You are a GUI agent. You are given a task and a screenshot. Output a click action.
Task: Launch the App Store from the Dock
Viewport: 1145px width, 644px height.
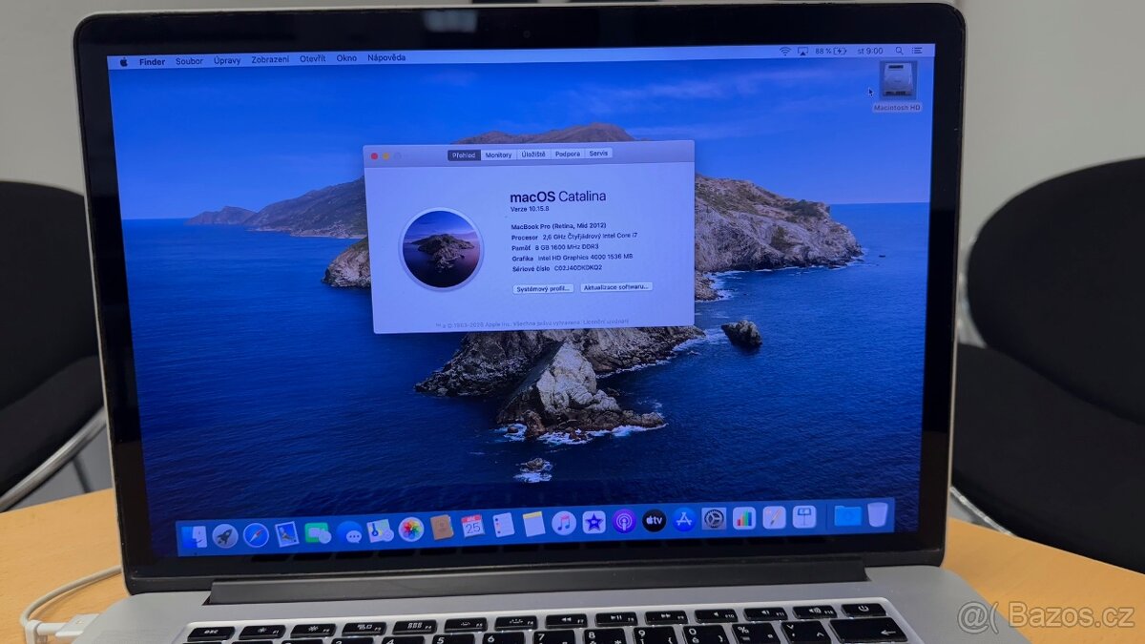[684, 522]
